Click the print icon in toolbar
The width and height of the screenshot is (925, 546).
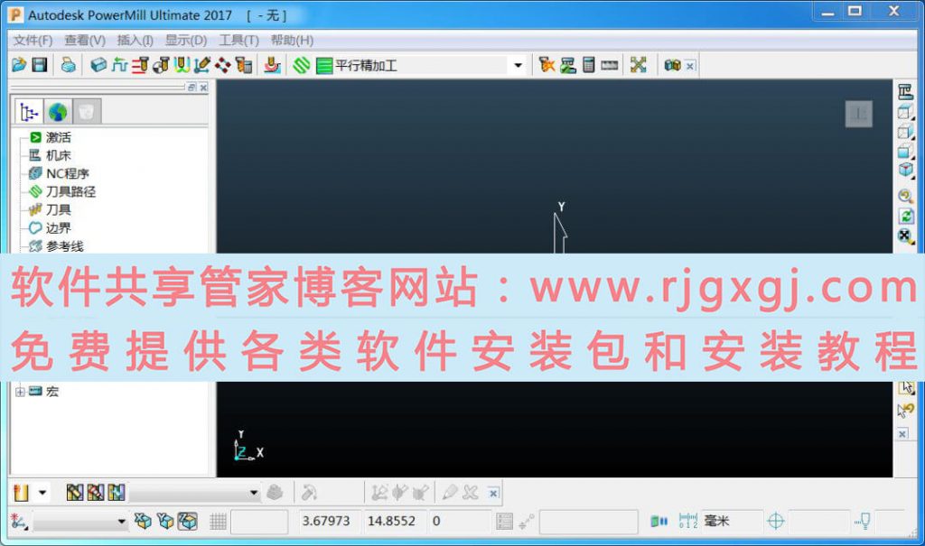69,65
